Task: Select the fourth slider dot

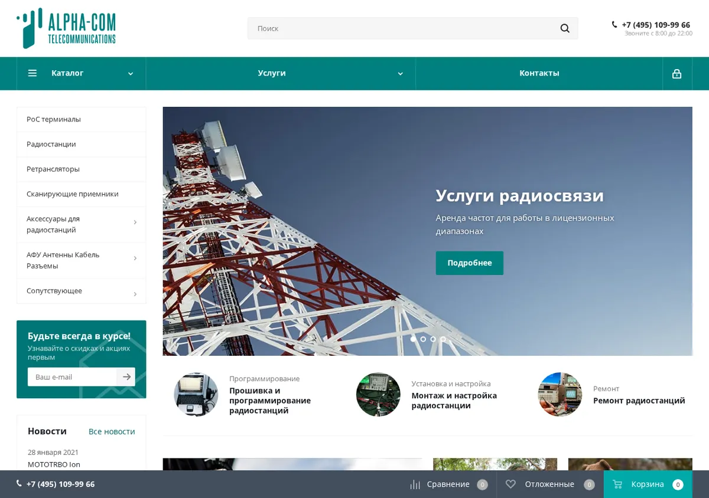Action: coord(443,339)
